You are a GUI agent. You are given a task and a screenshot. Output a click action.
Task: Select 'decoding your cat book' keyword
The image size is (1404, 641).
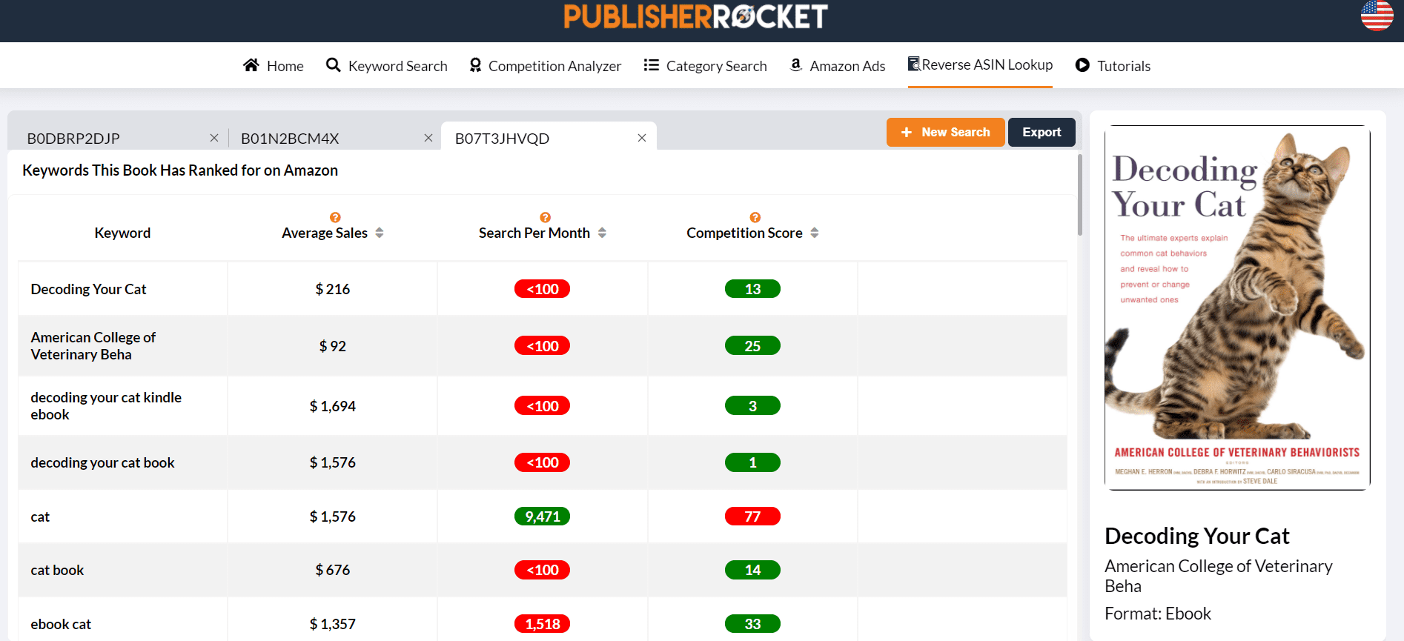[x=102, y=462]
